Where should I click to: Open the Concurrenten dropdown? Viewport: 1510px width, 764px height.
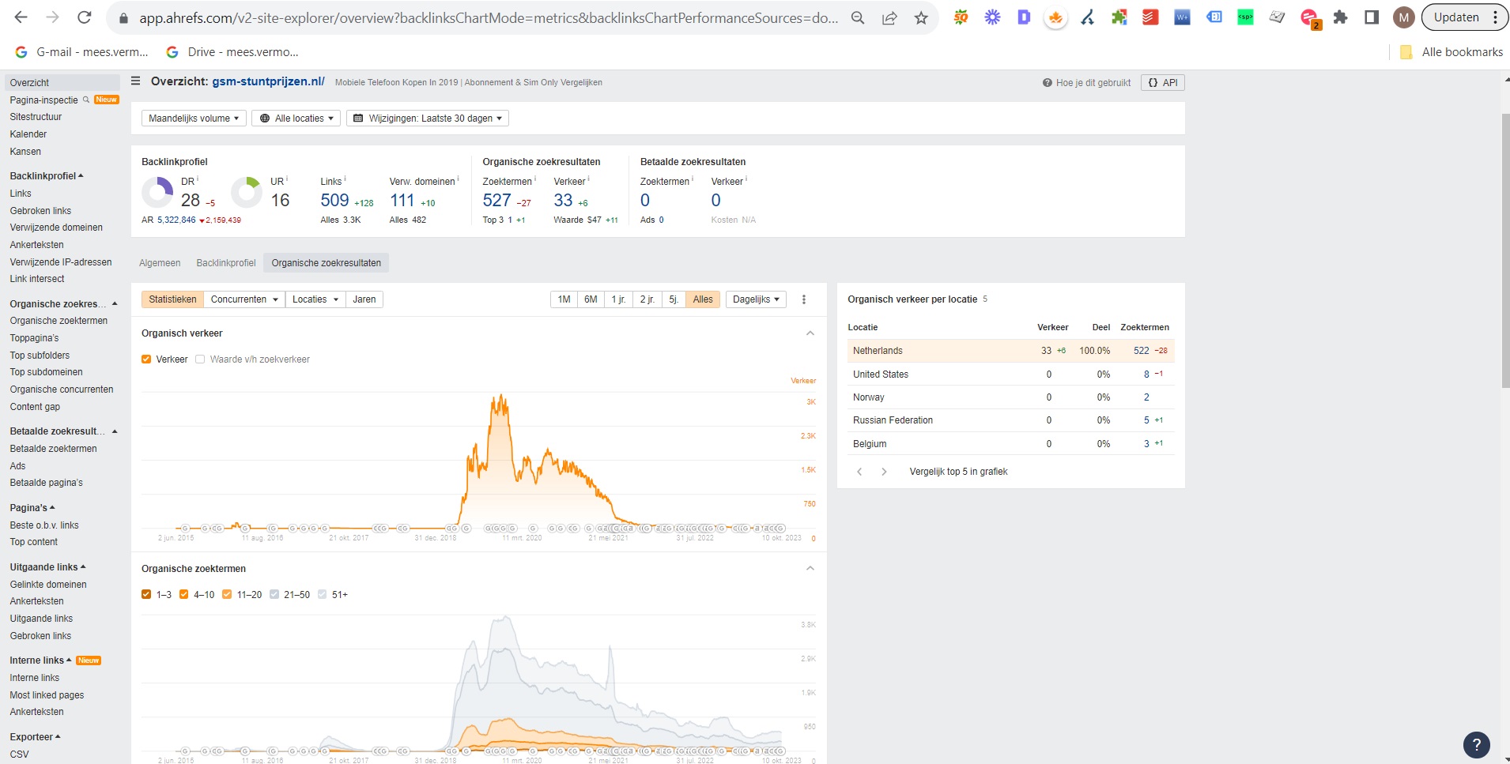244,299
